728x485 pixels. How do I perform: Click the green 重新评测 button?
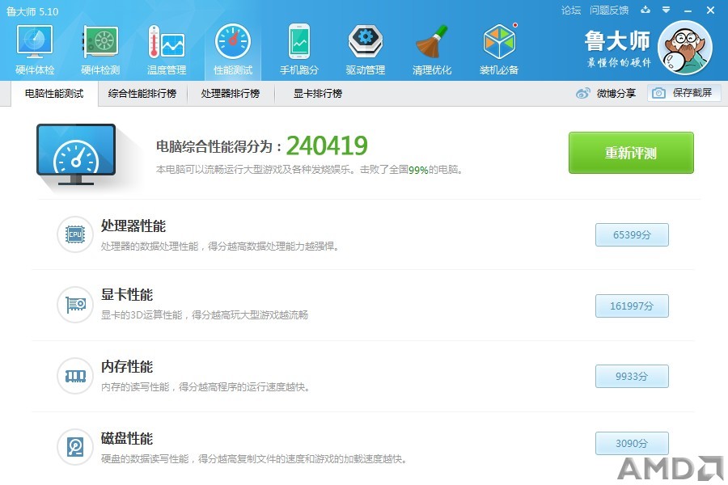click(x=631, y=153)
